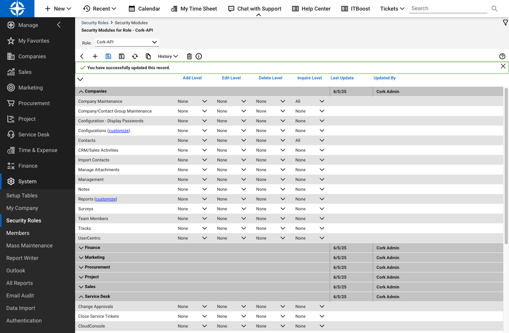The height and width of the screenshot is (333, 509).
Task: Open Calendar from the top bar
Action: tap(144, 9)
